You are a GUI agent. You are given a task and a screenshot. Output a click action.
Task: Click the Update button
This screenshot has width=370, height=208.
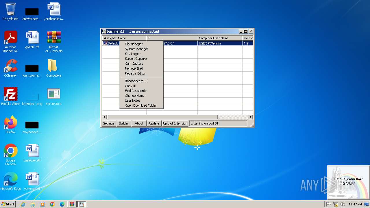tap(154, 123)
